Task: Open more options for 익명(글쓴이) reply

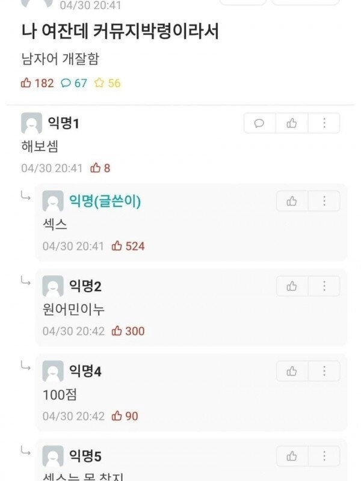Action: [x=324, y=201]
